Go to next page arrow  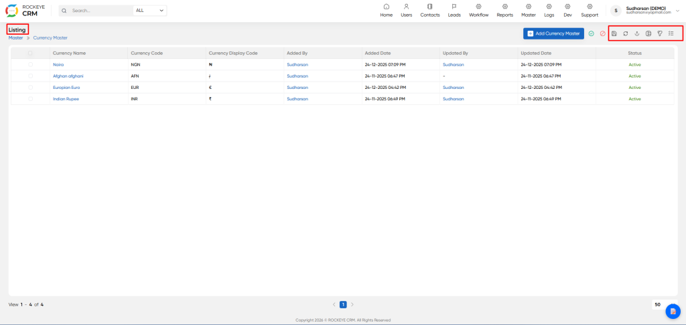click(x=352, y=304)
